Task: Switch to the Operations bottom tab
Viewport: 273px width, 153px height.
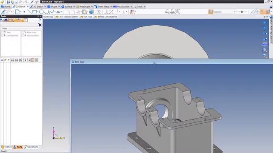Action: coord(31,147)
